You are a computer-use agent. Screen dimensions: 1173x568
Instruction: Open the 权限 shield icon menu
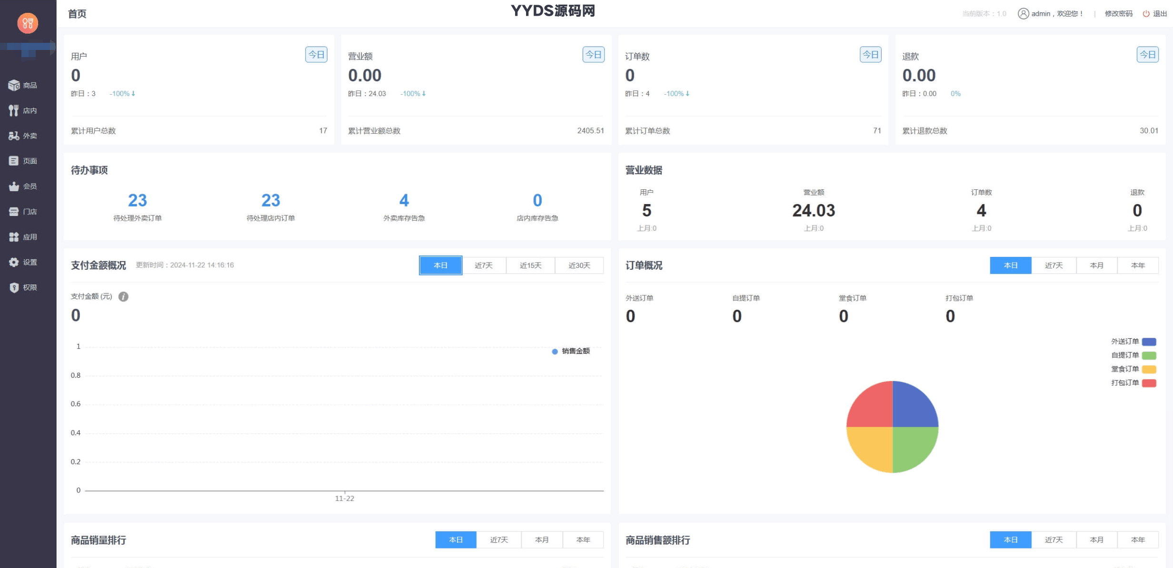pyautogui.click(x=14, y=287)
